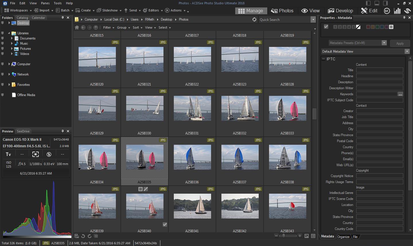
Task: Open the Filter dropdown
Action: coord(108,27)
